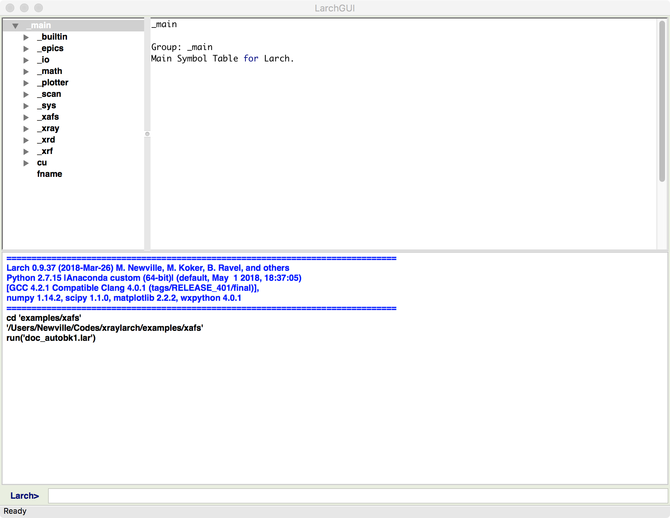
Task: Click the yellow minimize window button
Action: coord(24,8)
